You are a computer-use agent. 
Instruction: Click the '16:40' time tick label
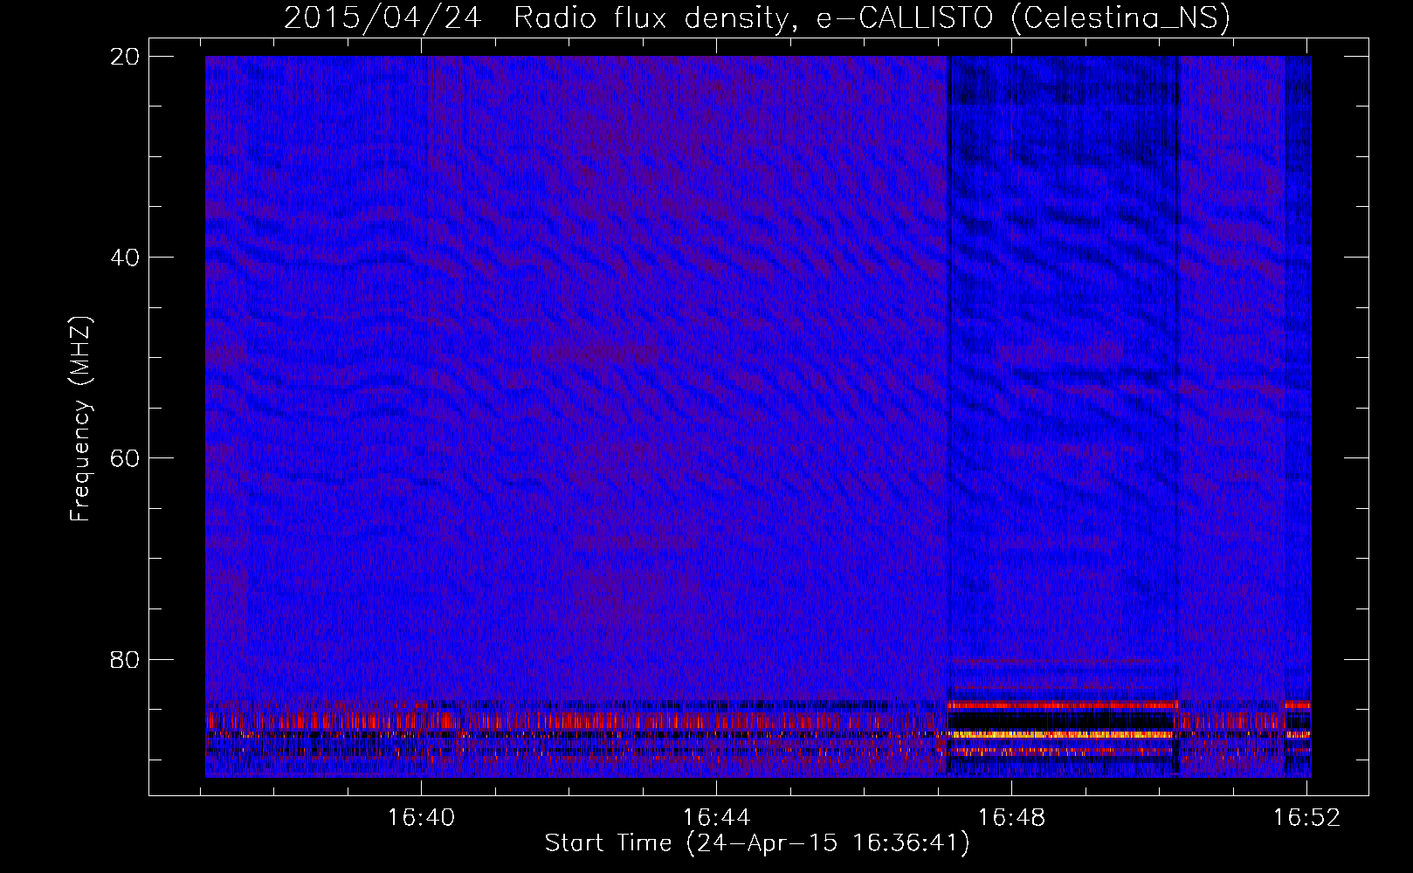(422, 818)
